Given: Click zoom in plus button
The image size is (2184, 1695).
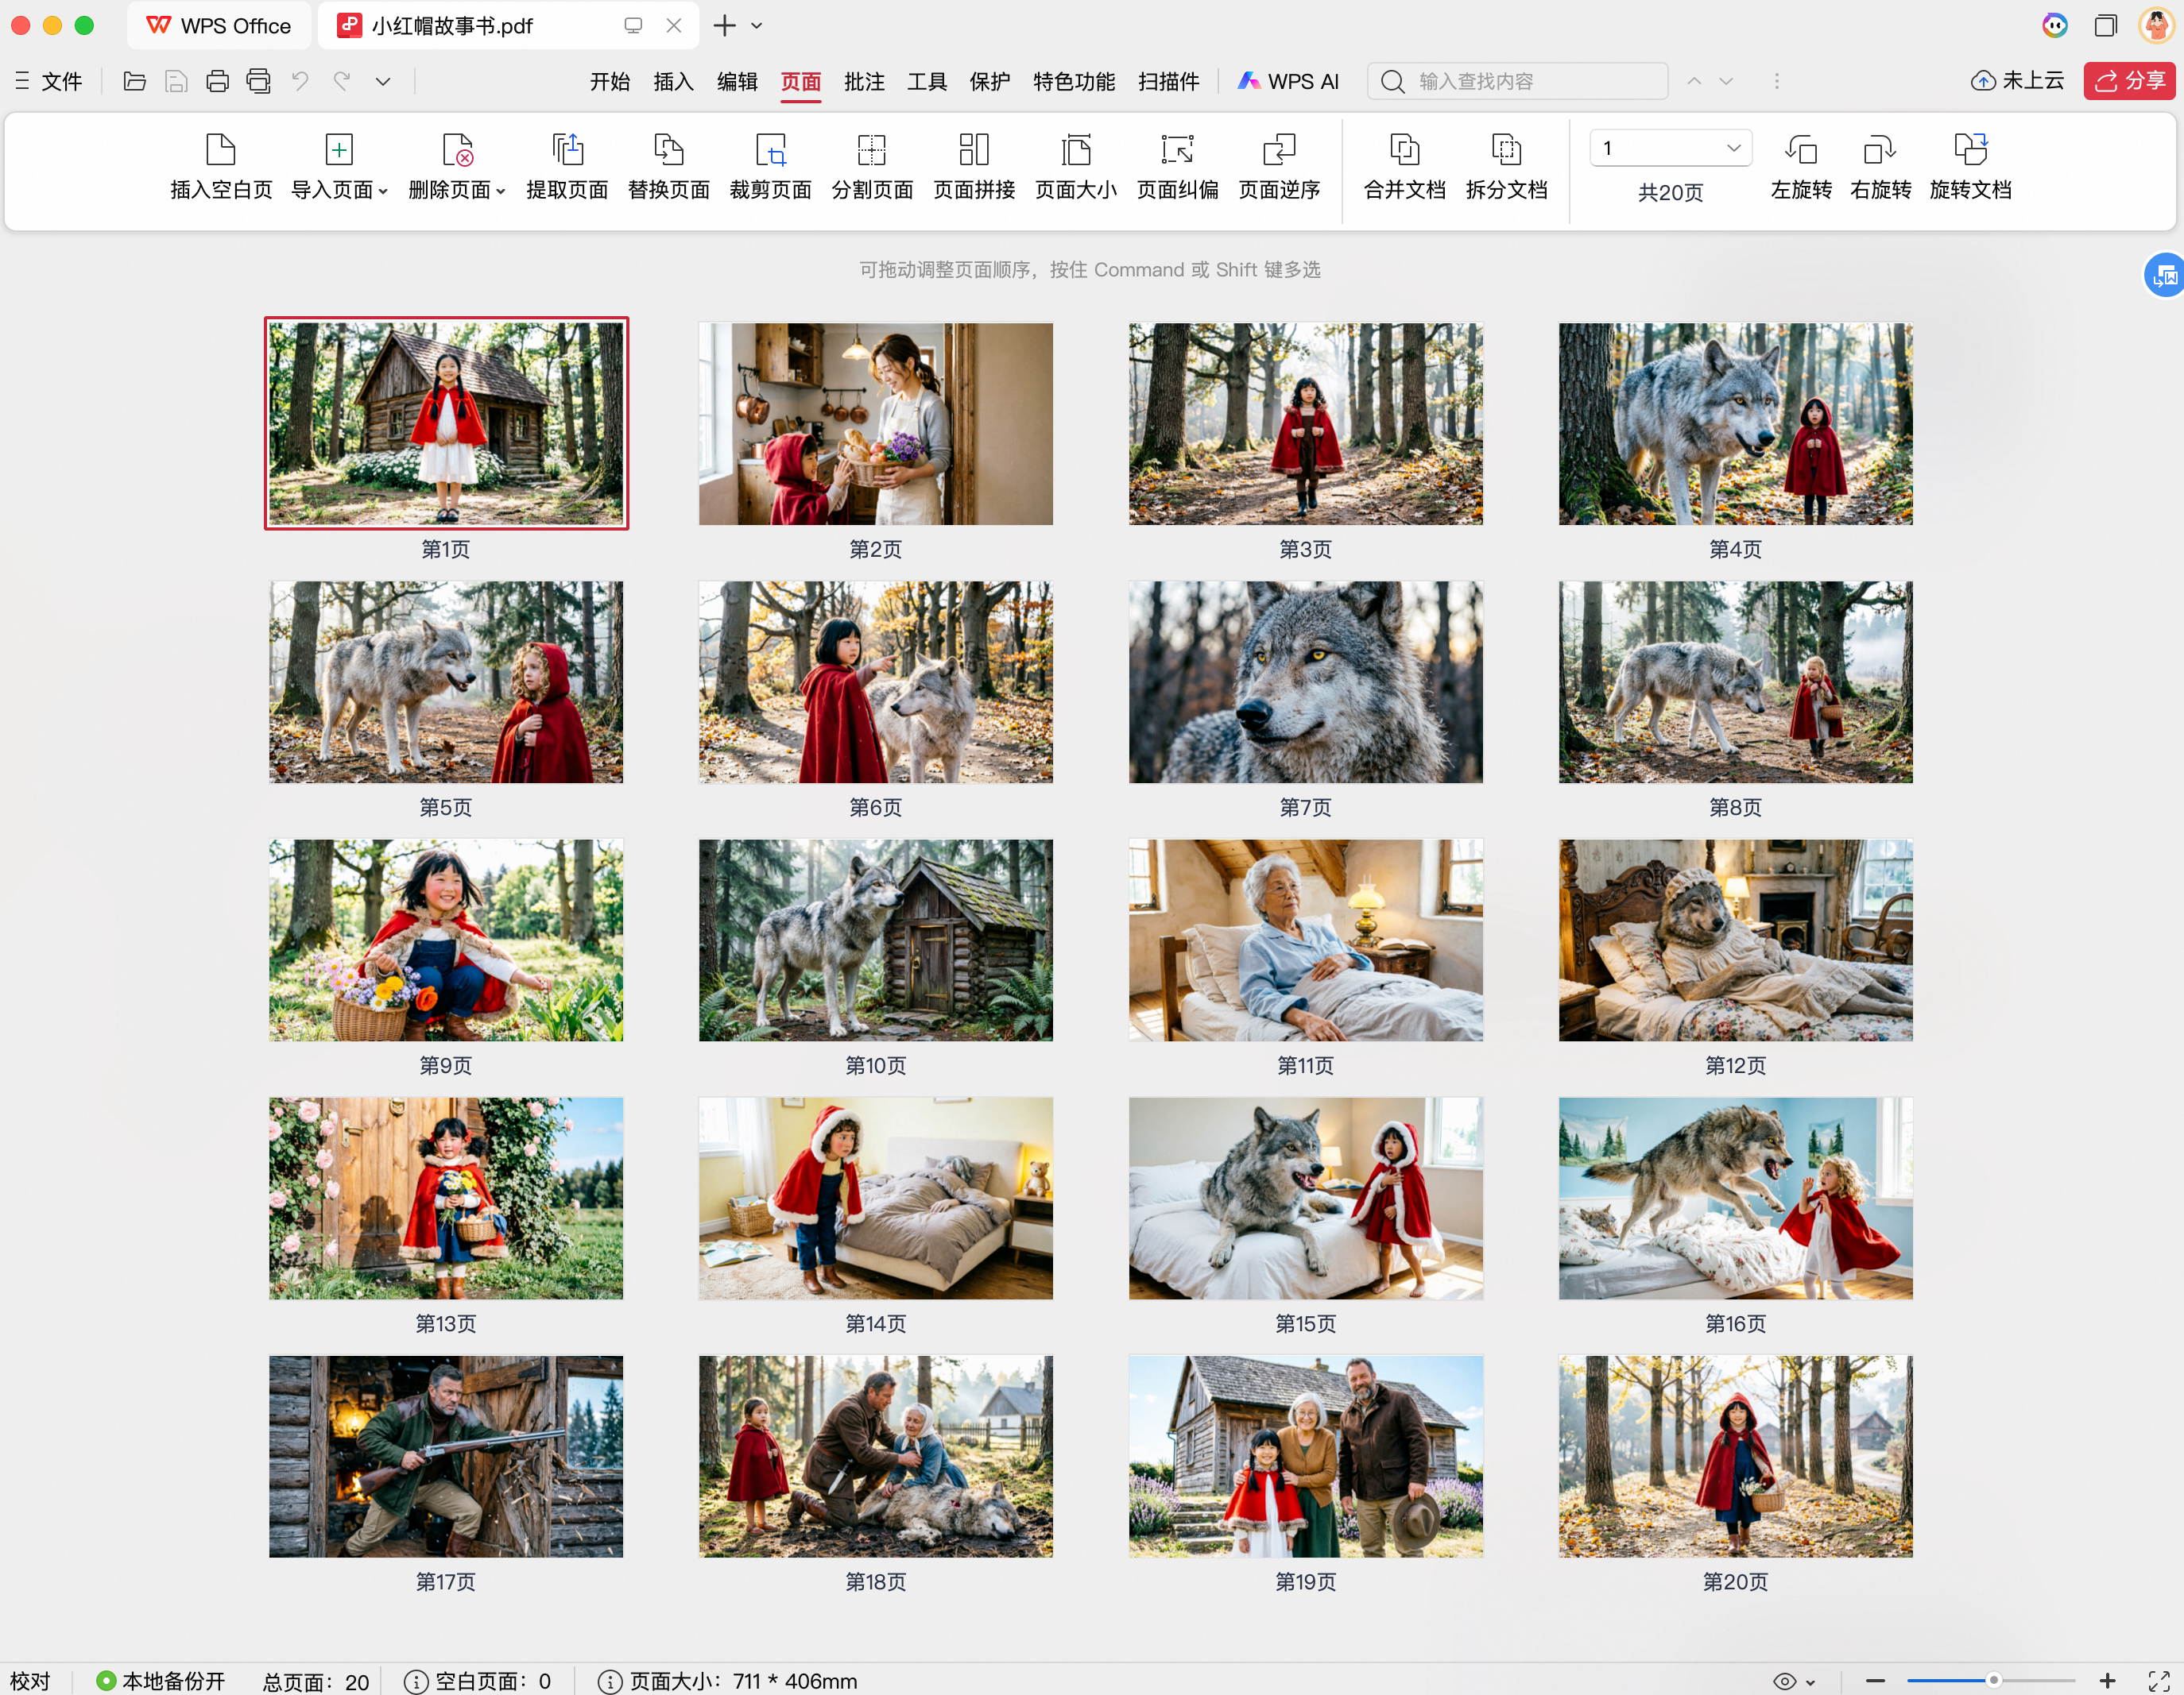Looking at the screenshot, I should click(x=2107, y=1681).
